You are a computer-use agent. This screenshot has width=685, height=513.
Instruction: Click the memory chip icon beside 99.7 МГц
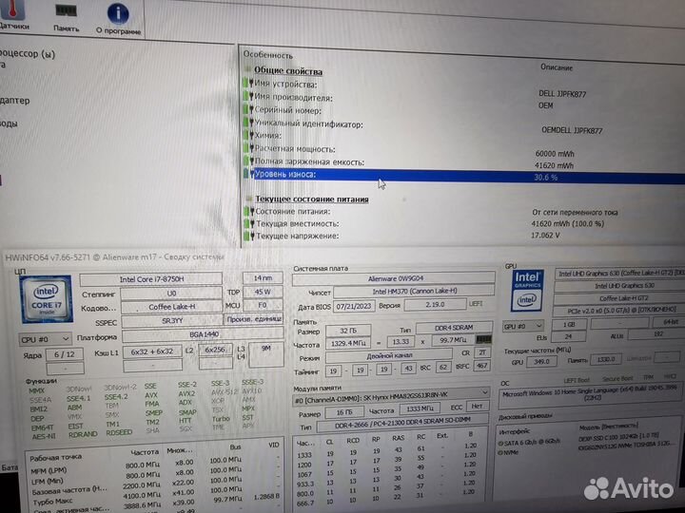(x=483, y=339)
